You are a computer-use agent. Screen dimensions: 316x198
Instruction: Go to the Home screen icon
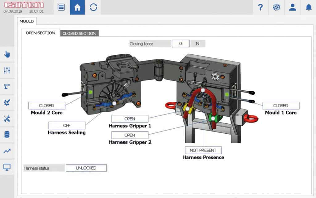(77, 7)
